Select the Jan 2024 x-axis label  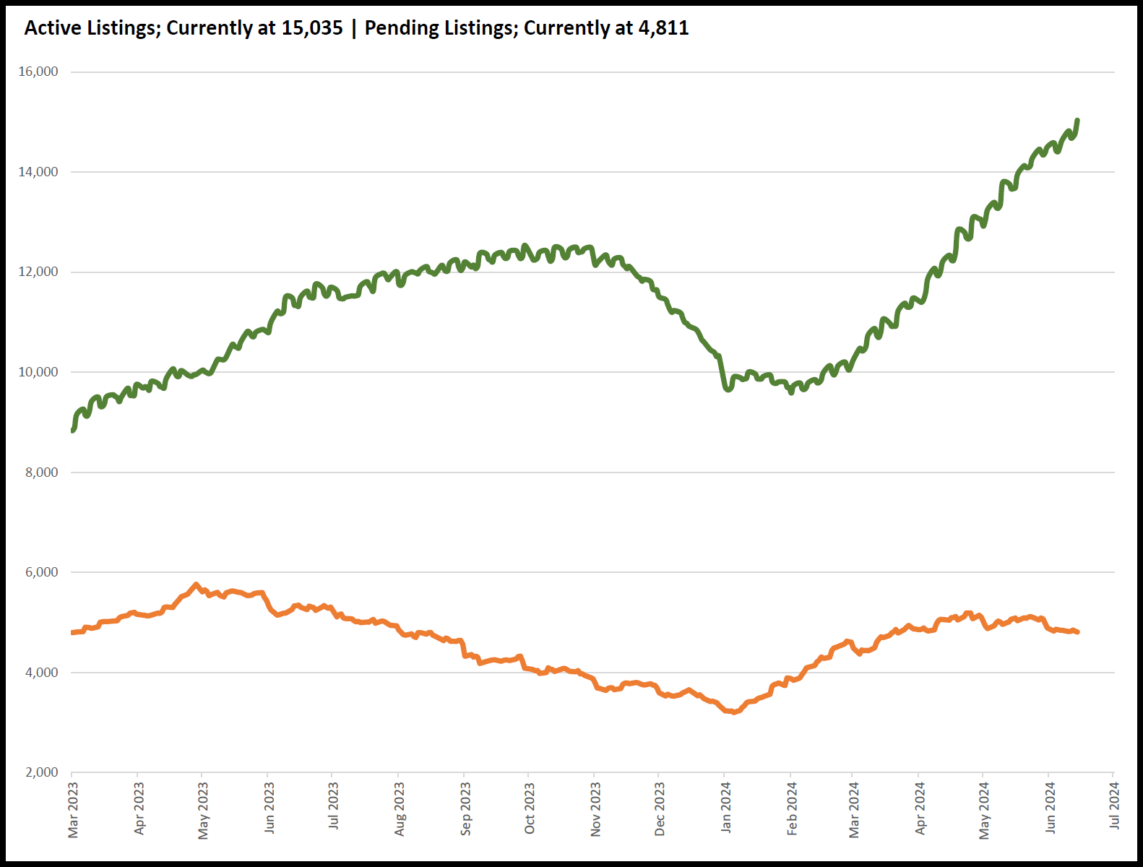tap(726, 808)
